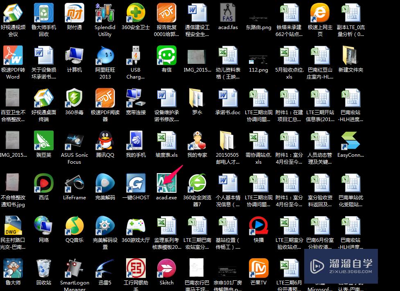Open 好视通视频会议 shortcut
This screenshot has width=400, height=291.
pos(13,13)
